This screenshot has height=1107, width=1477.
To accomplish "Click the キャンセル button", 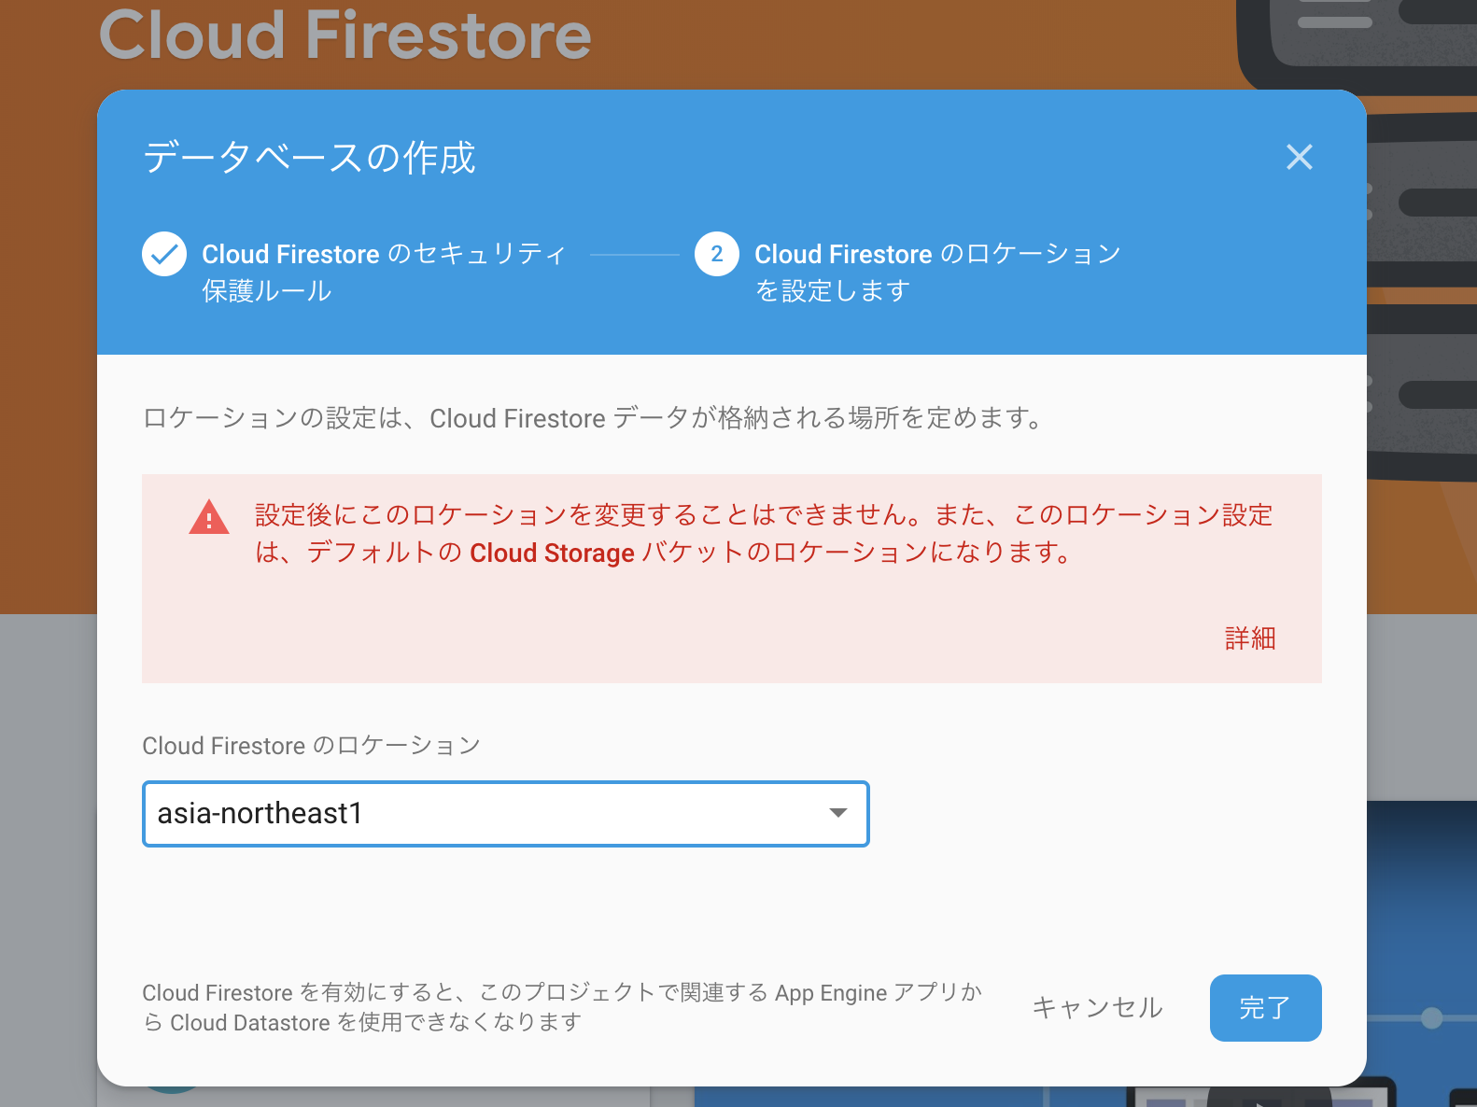I will tap(1097, 1008).
